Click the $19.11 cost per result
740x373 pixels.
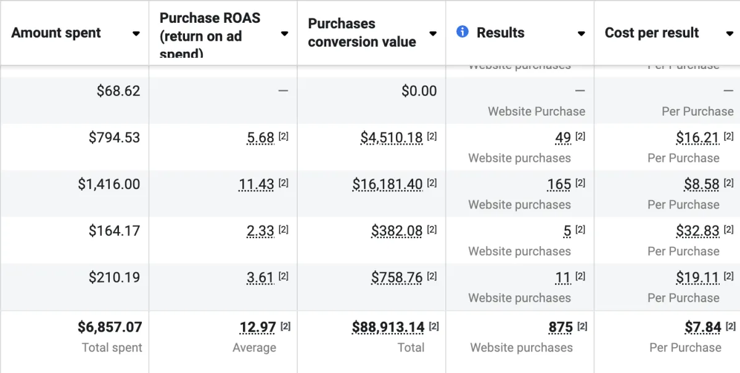[697, 278]
